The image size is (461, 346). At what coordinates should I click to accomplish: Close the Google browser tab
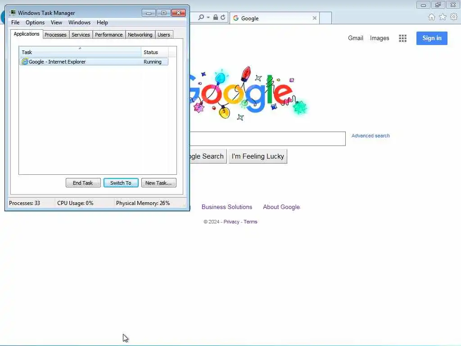[x=315, y=18]
